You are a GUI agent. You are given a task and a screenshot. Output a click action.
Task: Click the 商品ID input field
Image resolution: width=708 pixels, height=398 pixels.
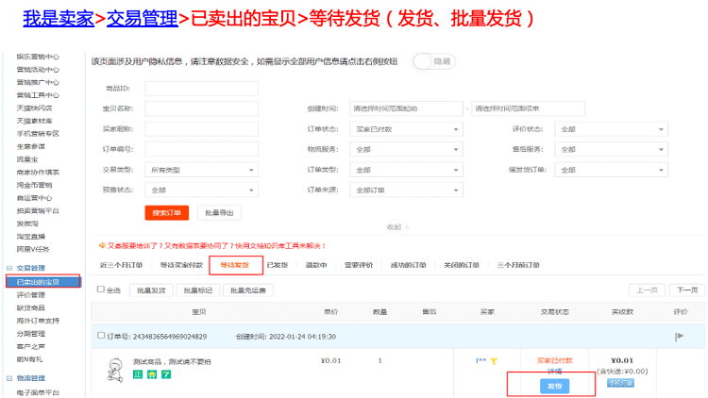201,88
